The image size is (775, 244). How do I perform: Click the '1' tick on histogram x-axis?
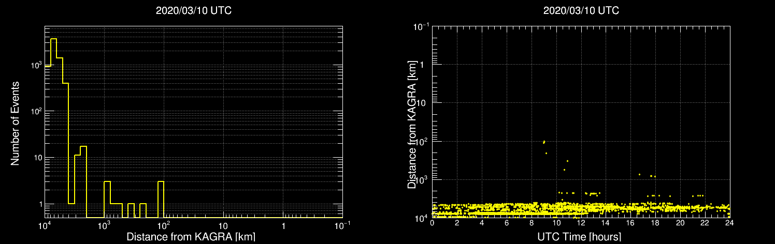coord(283,226)
